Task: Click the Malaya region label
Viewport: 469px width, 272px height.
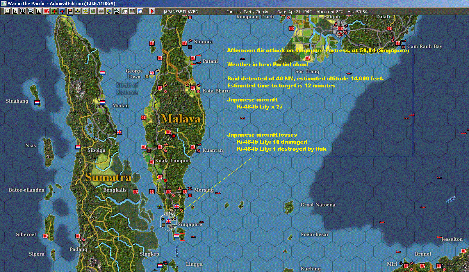Action: [181, 119]
